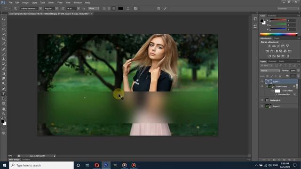Select the Lasso tool
This screenshot has width=301, height=169.
click(x=3, y=29)
